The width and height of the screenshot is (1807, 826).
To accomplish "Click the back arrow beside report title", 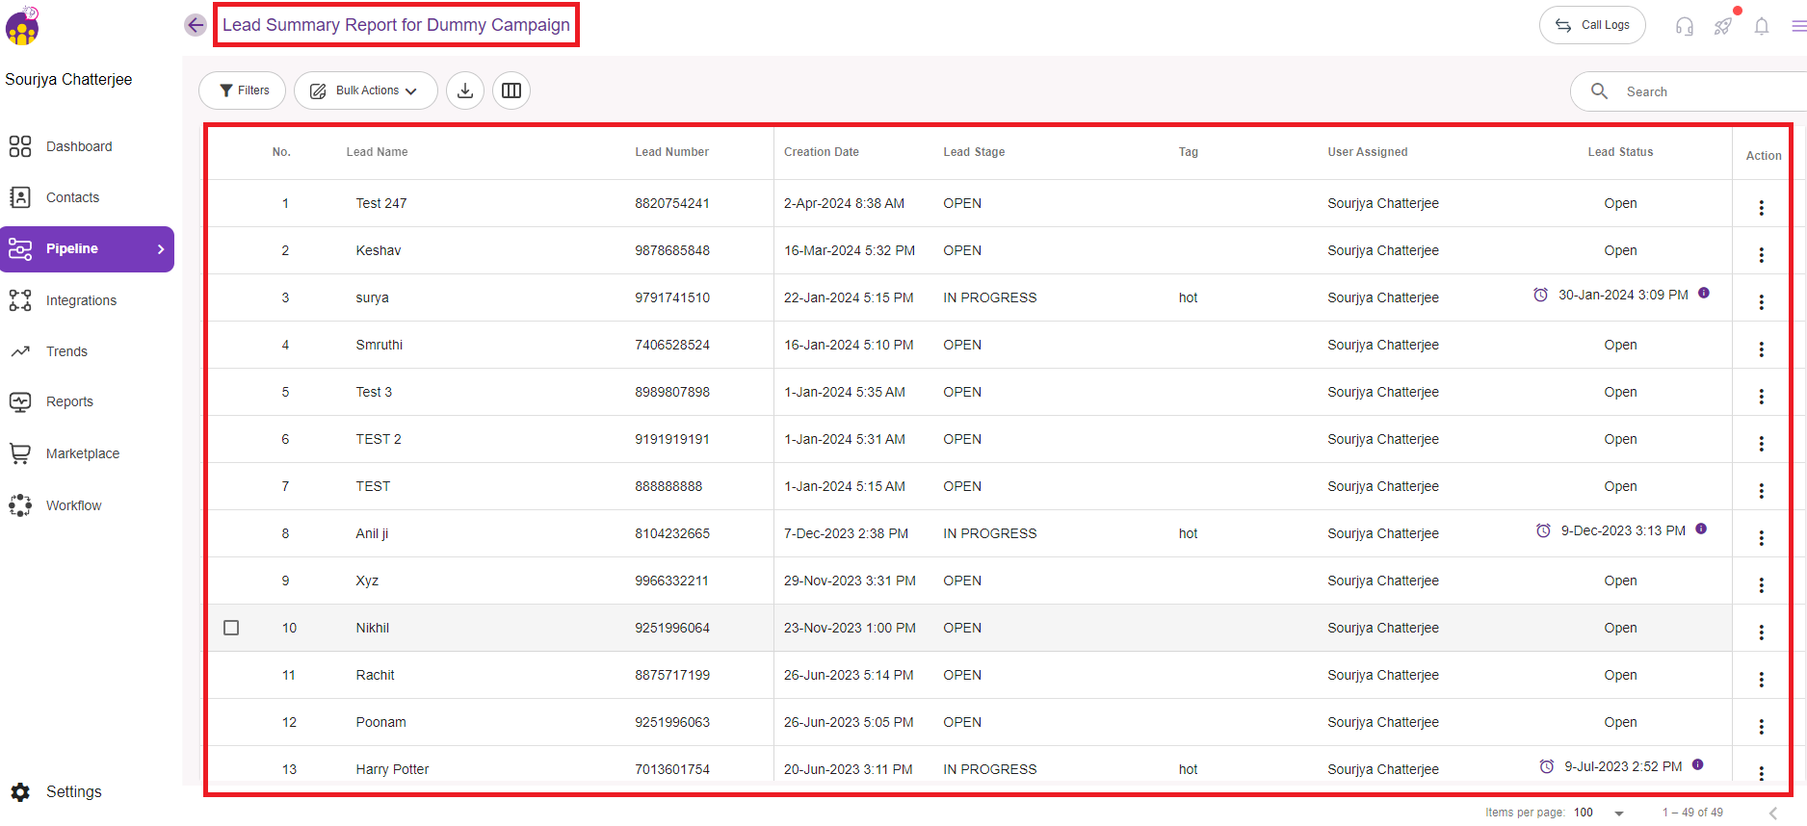I will pyautogui.click(x=196, y=25).
